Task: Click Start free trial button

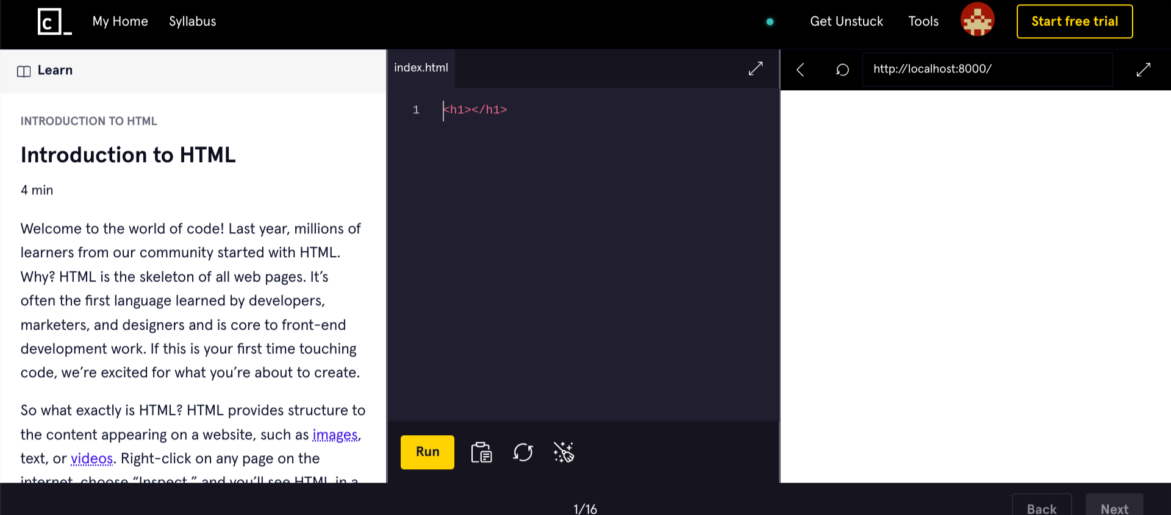Action: click(1074, 21)
